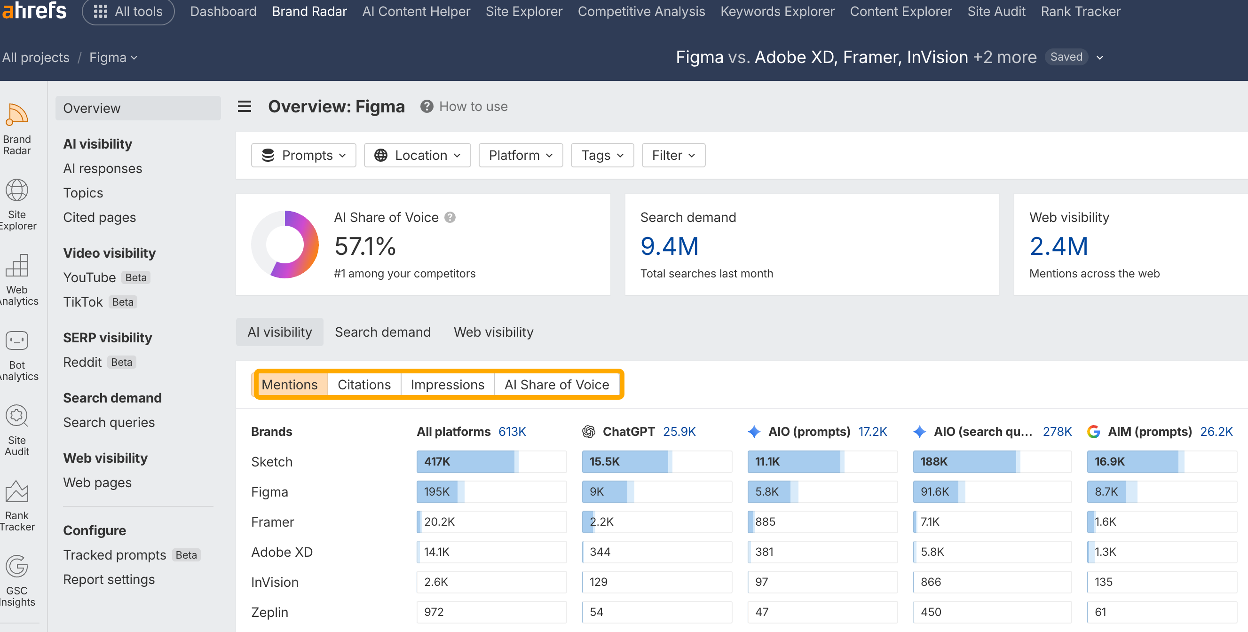Open Reddit Beta in sidebar
This screenshot has width=1248, height=632.
(100, 362)
